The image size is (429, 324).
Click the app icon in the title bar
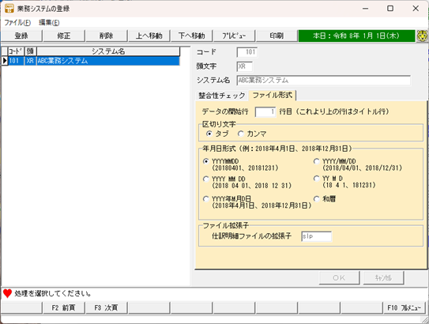(9, 8)
